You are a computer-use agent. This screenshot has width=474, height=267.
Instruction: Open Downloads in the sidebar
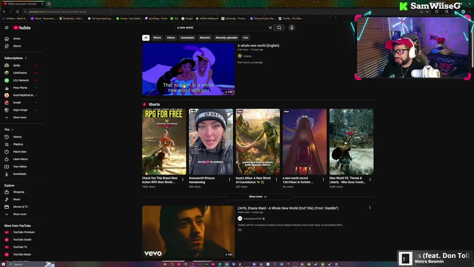coord(19,174)
